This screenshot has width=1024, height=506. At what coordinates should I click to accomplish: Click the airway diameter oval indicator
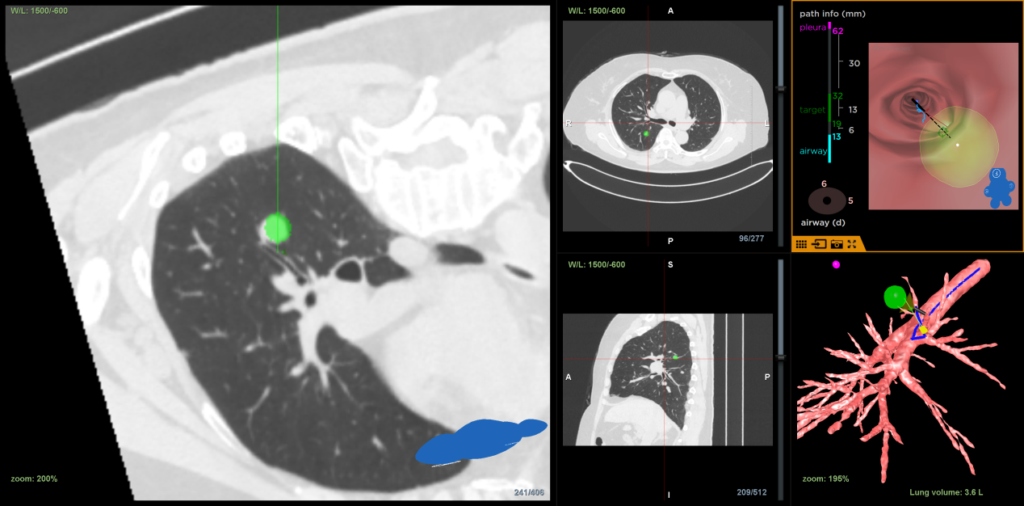pyautogui.click(x=827, y=200)
